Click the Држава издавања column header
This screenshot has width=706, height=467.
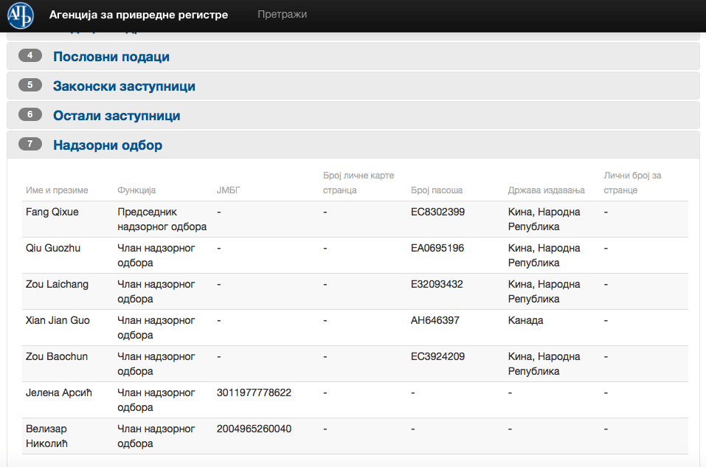pyautogui.click(x=546, y=190)
